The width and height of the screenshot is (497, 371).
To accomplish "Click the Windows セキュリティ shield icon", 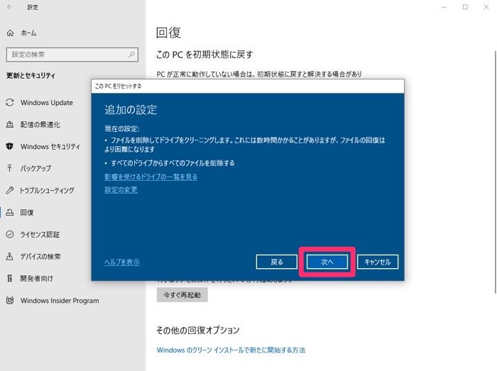I will tap(10, 146).
